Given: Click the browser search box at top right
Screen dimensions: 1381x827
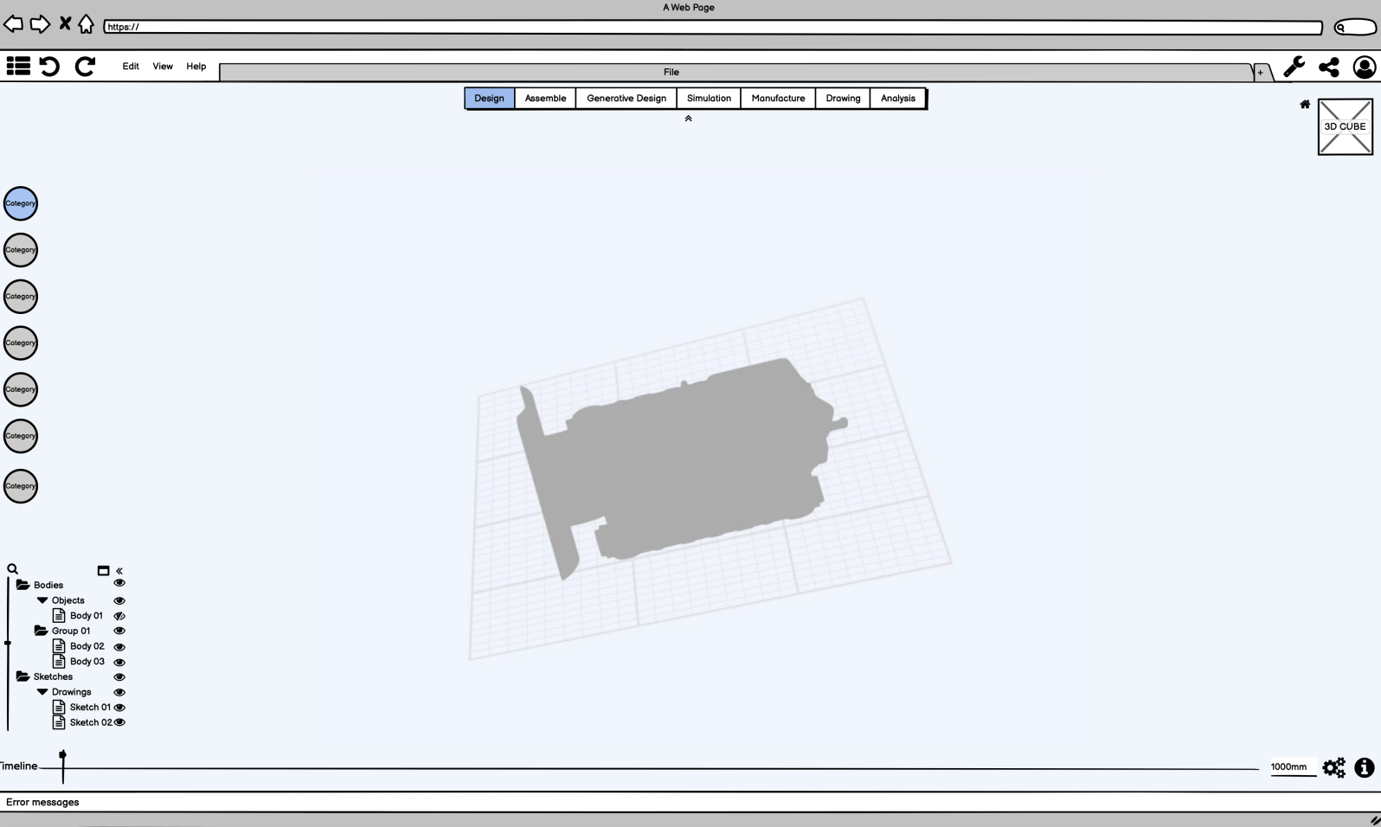Looking at the screenshot, I should point(1354,28).
